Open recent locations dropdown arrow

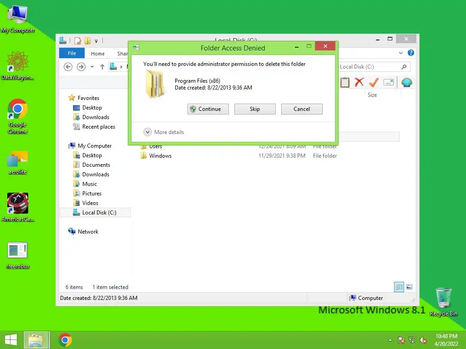click(92, 67)
